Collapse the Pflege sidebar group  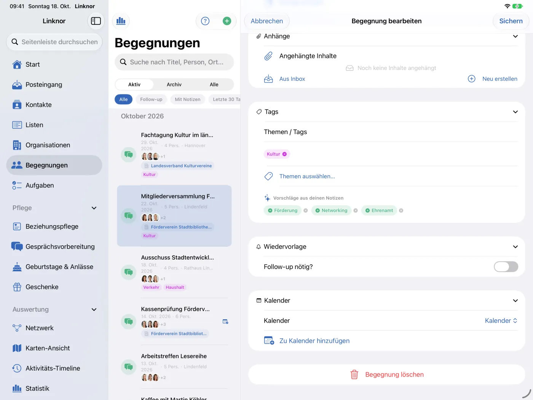click(94, 208)
